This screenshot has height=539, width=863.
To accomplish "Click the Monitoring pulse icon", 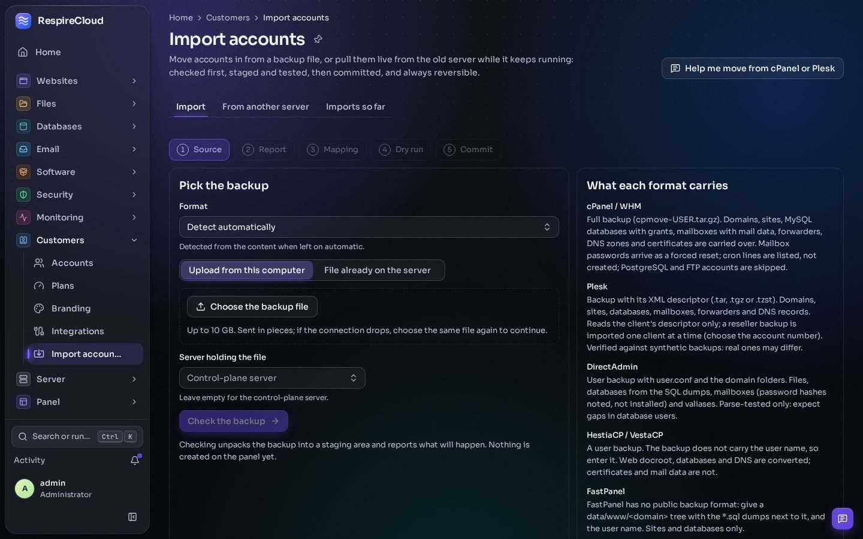I will [x=23, y=217].
